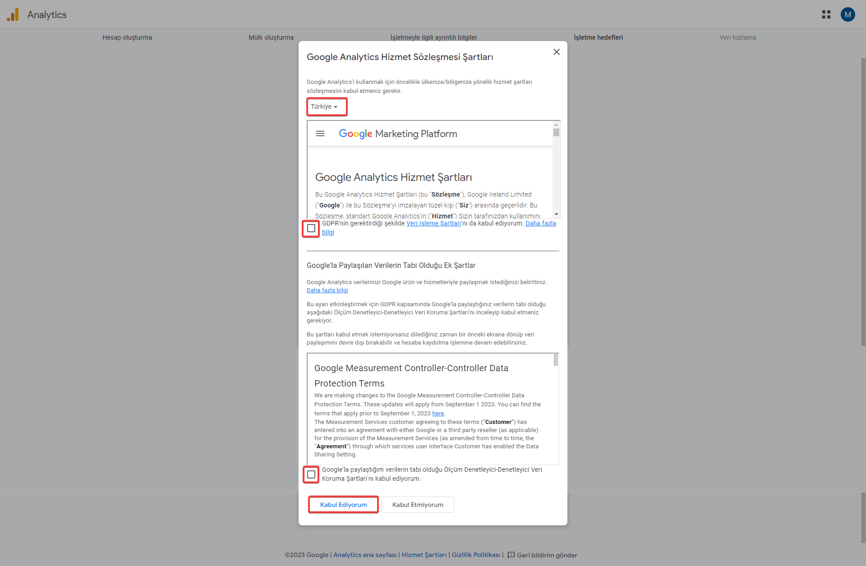Click the Google Analytics logo icon

(x=13, y=14)
